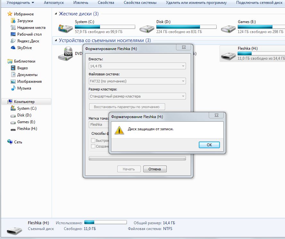Click '224 ГБ свободно из 831 ГБ' text

[x=179, y=32]
